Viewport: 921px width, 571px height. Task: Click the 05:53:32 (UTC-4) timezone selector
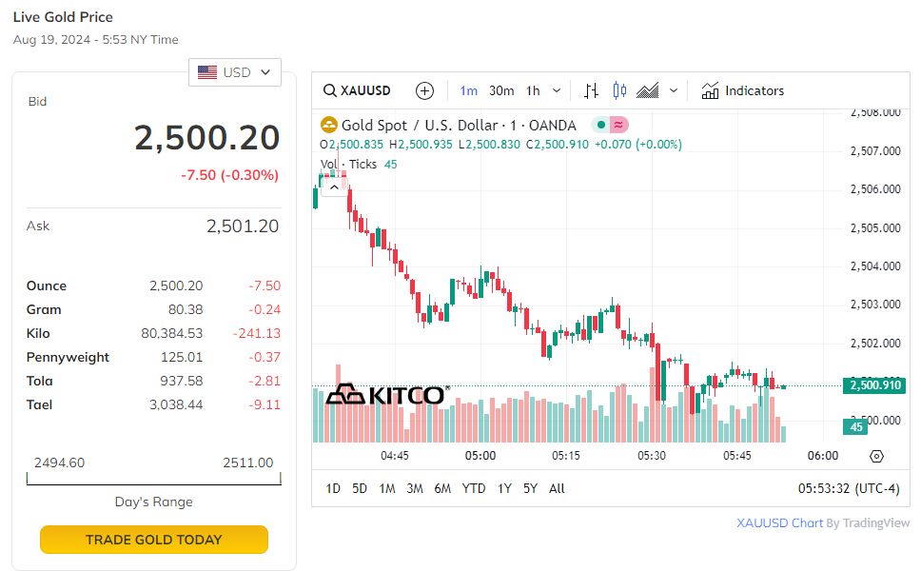(x=848, y=488)
